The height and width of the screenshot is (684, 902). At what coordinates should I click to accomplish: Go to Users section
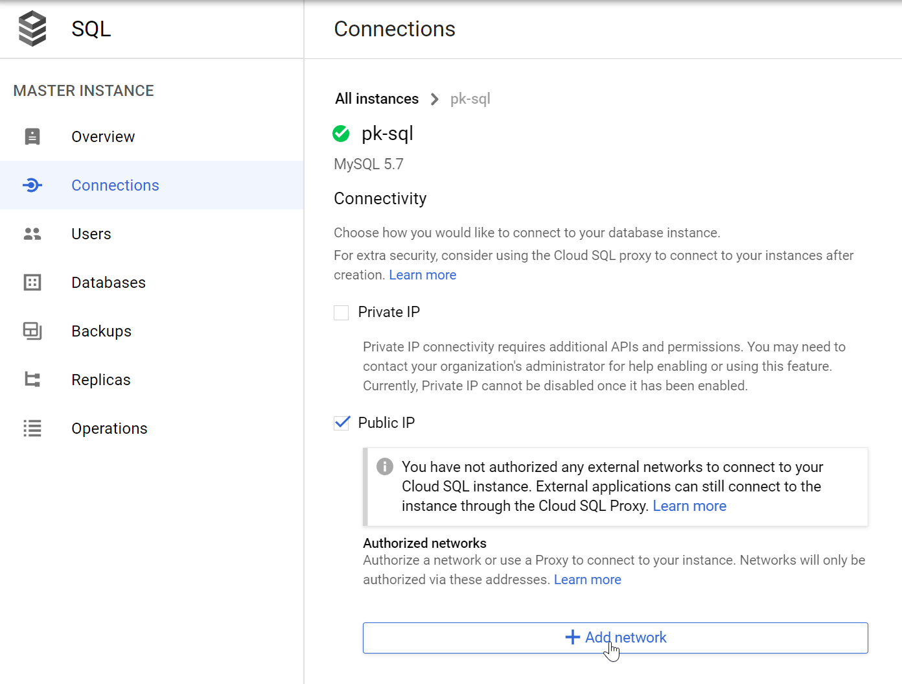pyautogui.click(x=152, y=234)
